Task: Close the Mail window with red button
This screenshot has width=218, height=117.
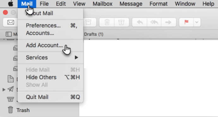Action: click(x=5, y=13)
